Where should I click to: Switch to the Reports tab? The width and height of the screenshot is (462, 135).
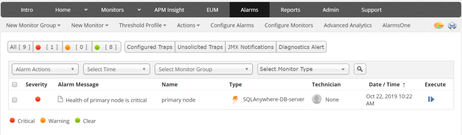click(x=290, y=10)
